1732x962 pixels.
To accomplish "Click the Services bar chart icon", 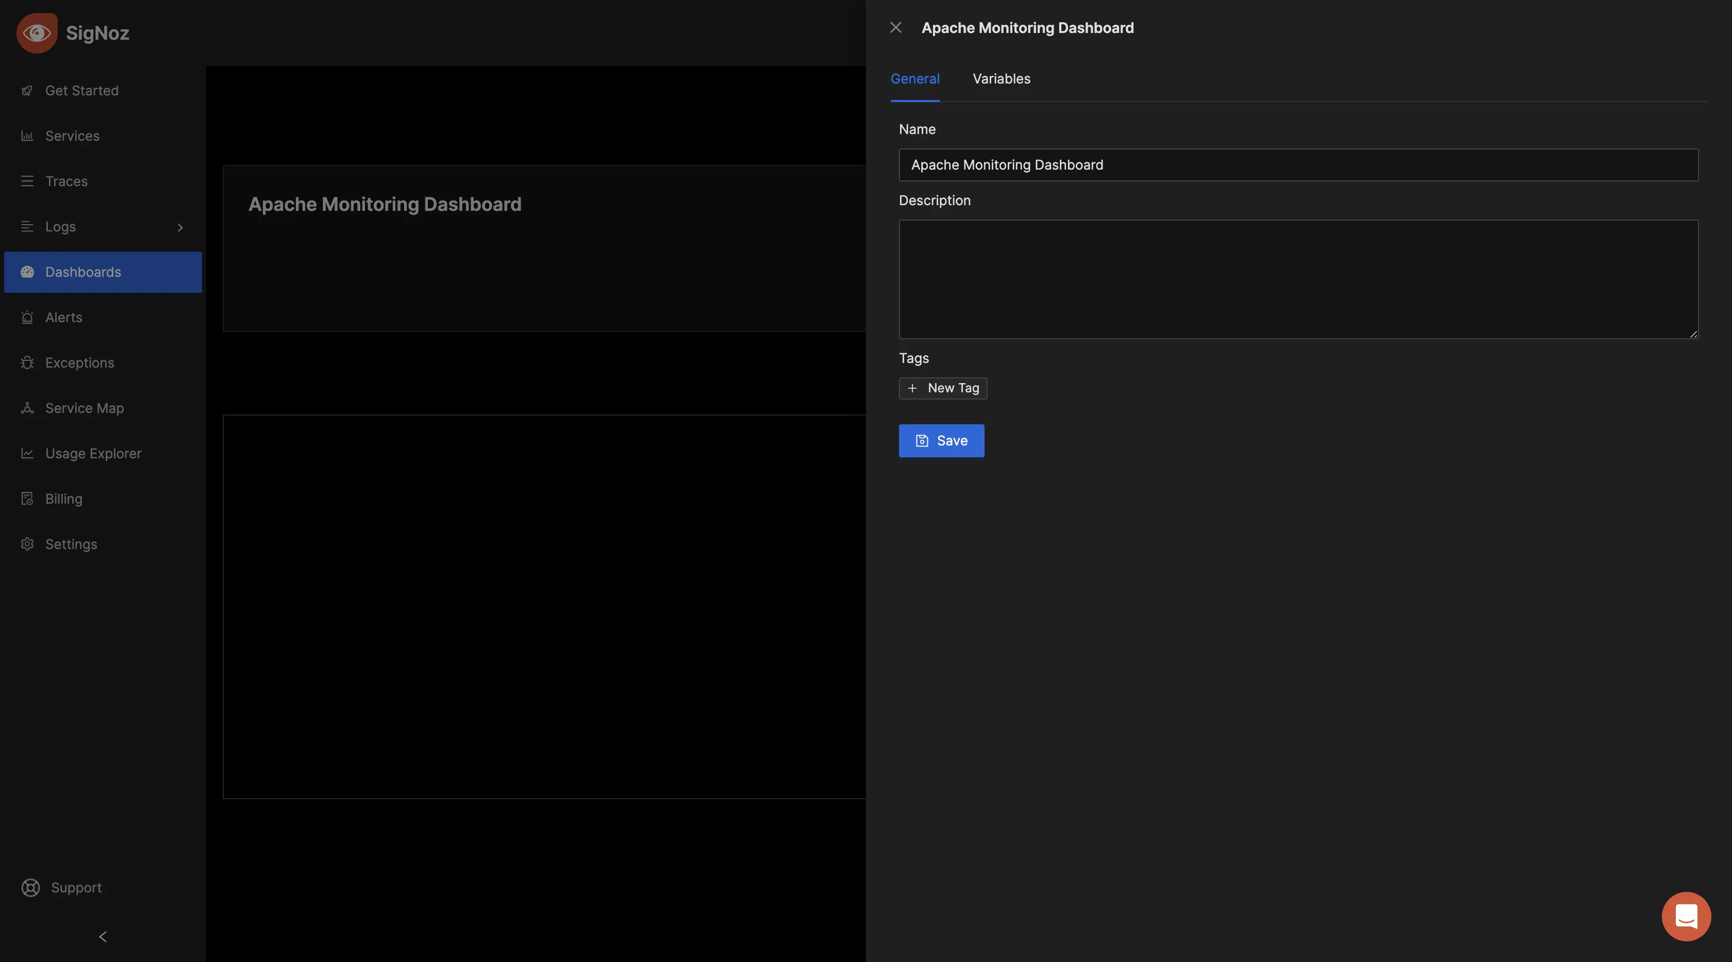I will pyautogui.click(x=27, y=136).
